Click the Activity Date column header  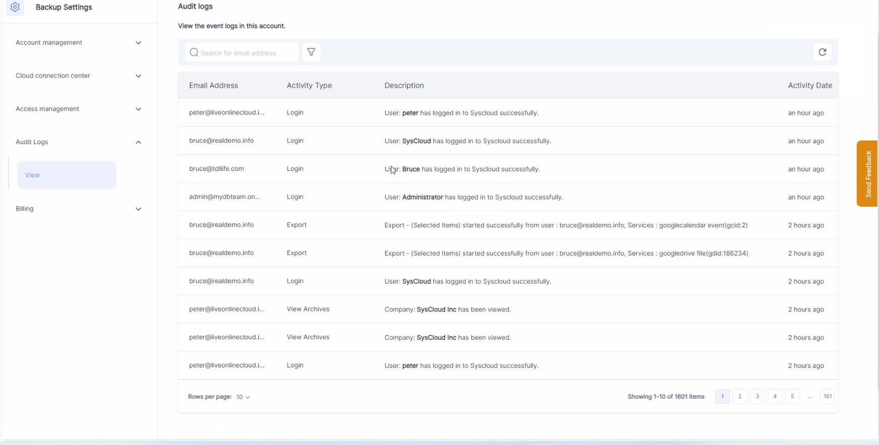[x=809, y=86]
